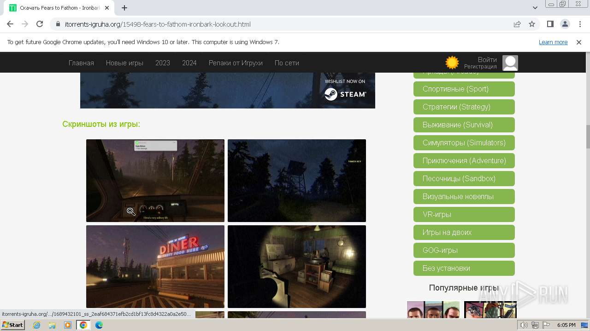Select Спортивные (Sport) category
This screenshot has height=331, width=590.
[464, 89]
